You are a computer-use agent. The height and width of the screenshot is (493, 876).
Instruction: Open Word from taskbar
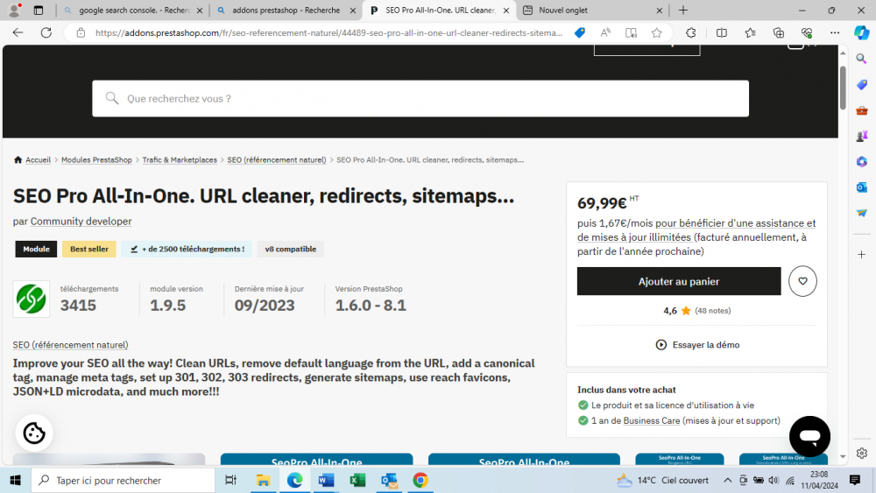coord(326,480)
